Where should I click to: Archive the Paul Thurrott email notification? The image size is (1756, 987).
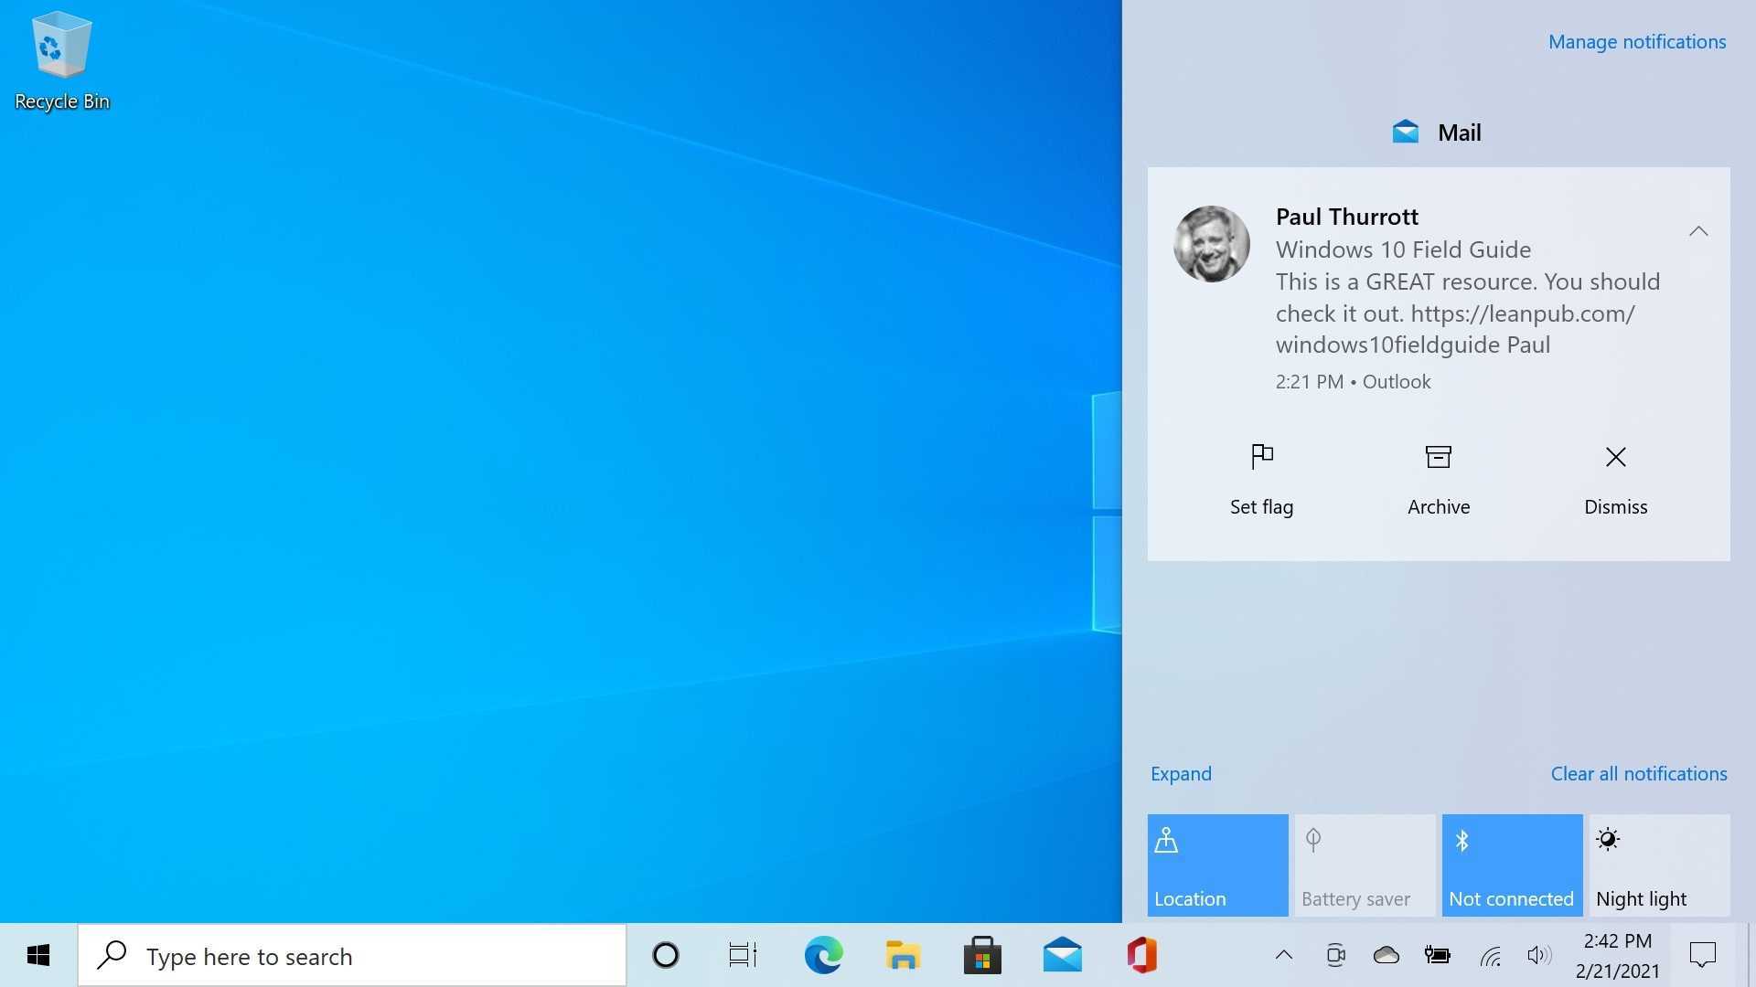pos(1438,479)
